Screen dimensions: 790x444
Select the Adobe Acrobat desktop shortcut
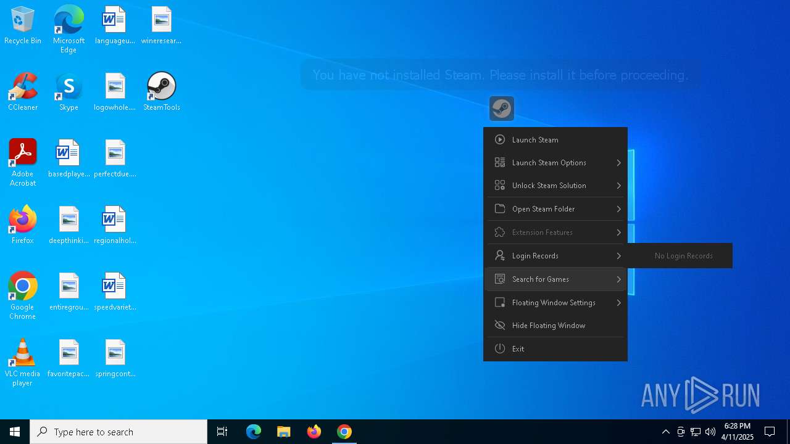pyautogui.click(x=23, y=163)
